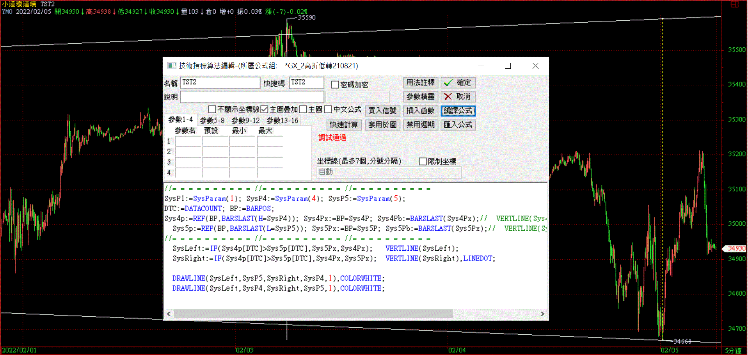Image resolution: width=748 pixels, height=355 pixels.
Task: Click the 名稱 field containing TST2
Action: [x=220, y=83]
